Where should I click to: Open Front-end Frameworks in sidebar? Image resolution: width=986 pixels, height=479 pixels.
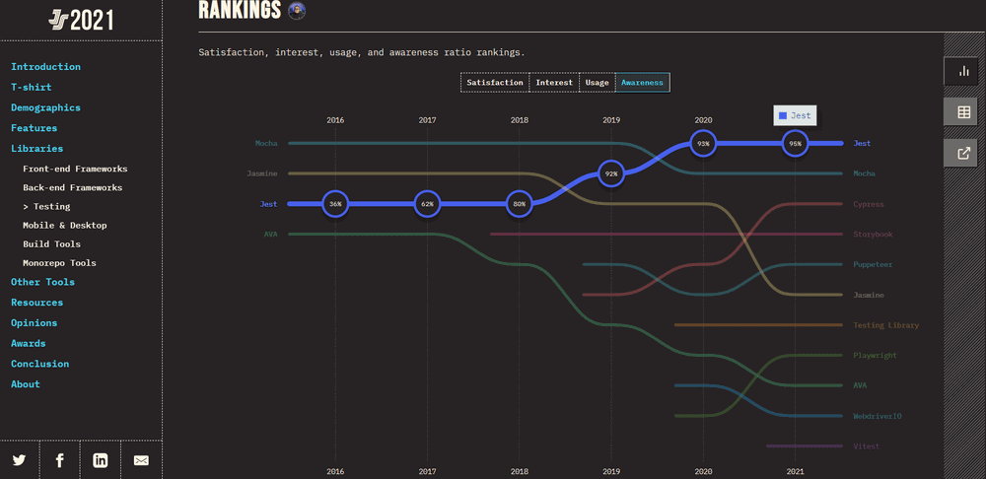[75, 169]
